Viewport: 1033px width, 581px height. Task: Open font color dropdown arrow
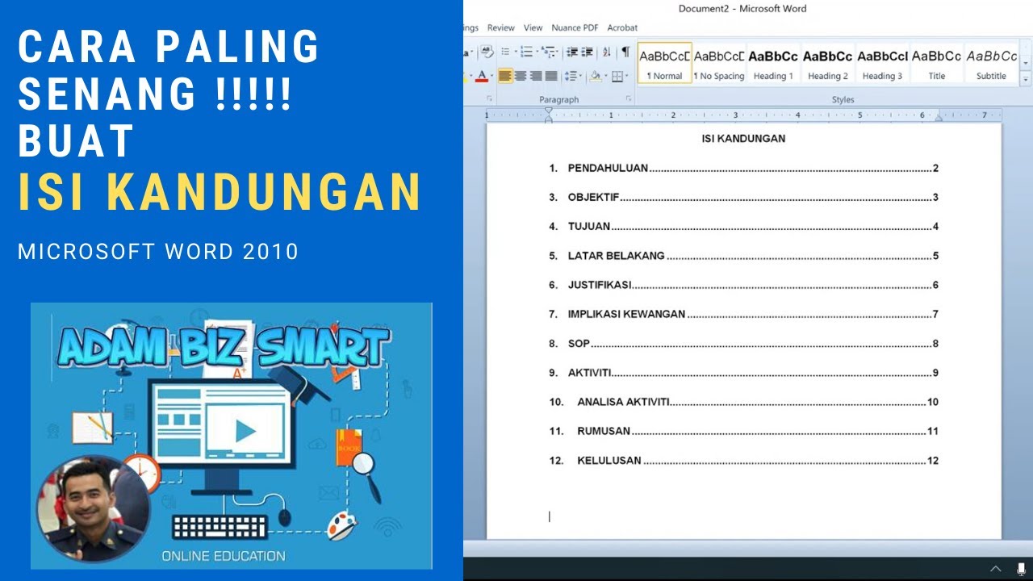[492, 76]
